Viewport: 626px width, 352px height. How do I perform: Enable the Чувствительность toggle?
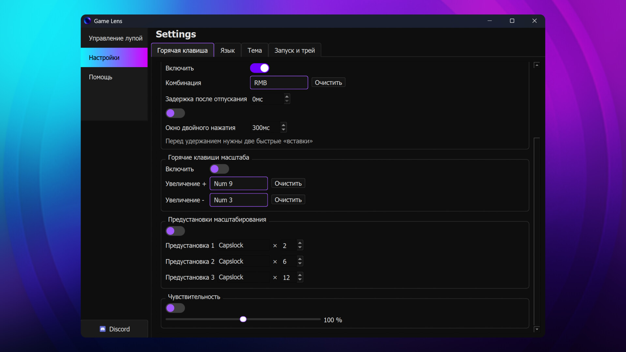coord(175,308)
